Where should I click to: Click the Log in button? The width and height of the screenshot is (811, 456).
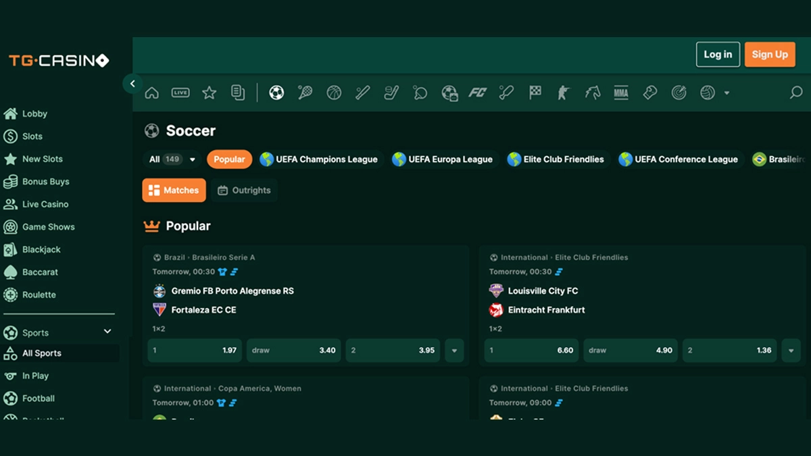pyautogui.click(x=718, y=55)
